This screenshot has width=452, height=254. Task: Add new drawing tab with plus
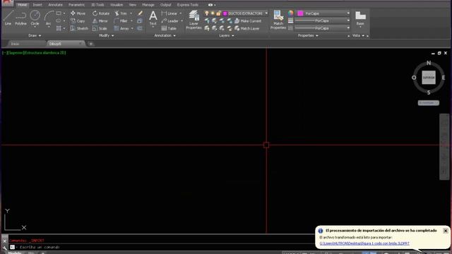coord(91,44)
